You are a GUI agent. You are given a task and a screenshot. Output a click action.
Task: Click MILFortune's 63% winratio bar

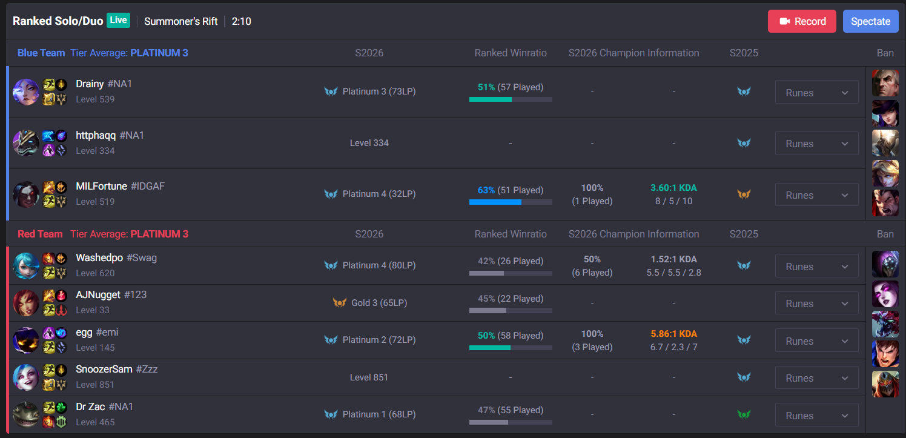(511, 202)
